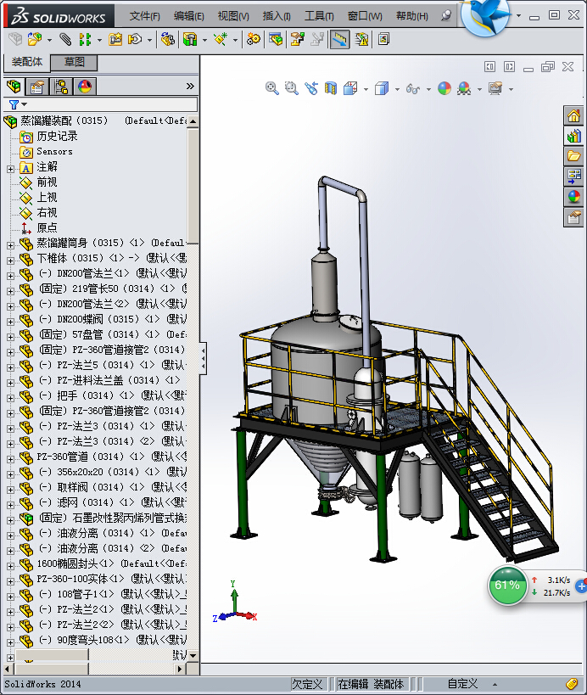Viewport: 587px width, 695px height.
Task: Click the edit appearance color ball
Action: click(444, 88)
